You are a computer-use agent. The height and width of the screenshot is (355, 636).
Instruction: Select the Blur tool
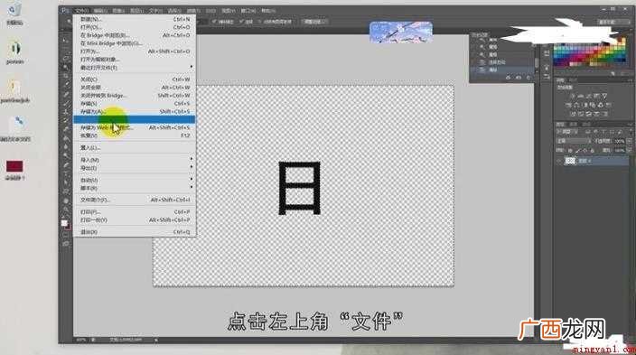click(x=66, y=146)
